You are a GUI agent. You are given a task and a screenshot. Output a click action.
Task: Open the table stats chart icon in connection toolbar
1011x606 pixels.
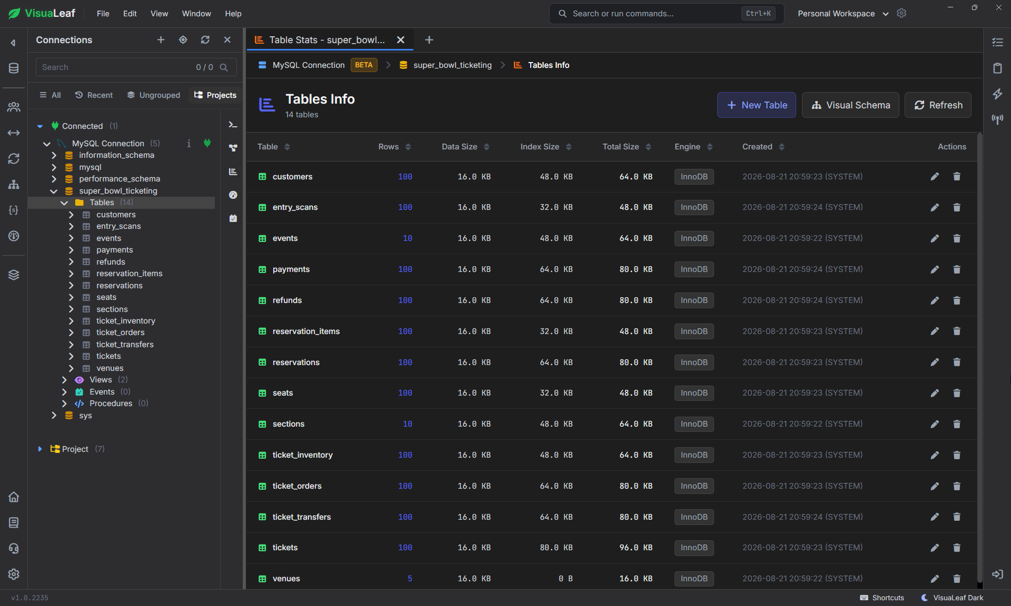point(233,171)
